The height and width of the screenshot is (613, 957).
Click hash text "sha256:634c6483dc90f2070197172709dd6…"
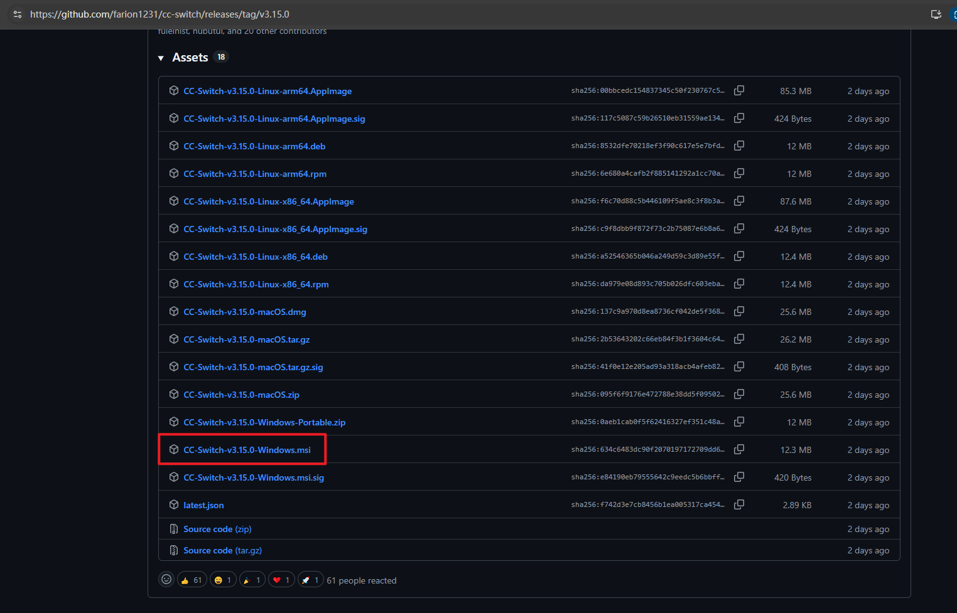(x=647, y=449)
